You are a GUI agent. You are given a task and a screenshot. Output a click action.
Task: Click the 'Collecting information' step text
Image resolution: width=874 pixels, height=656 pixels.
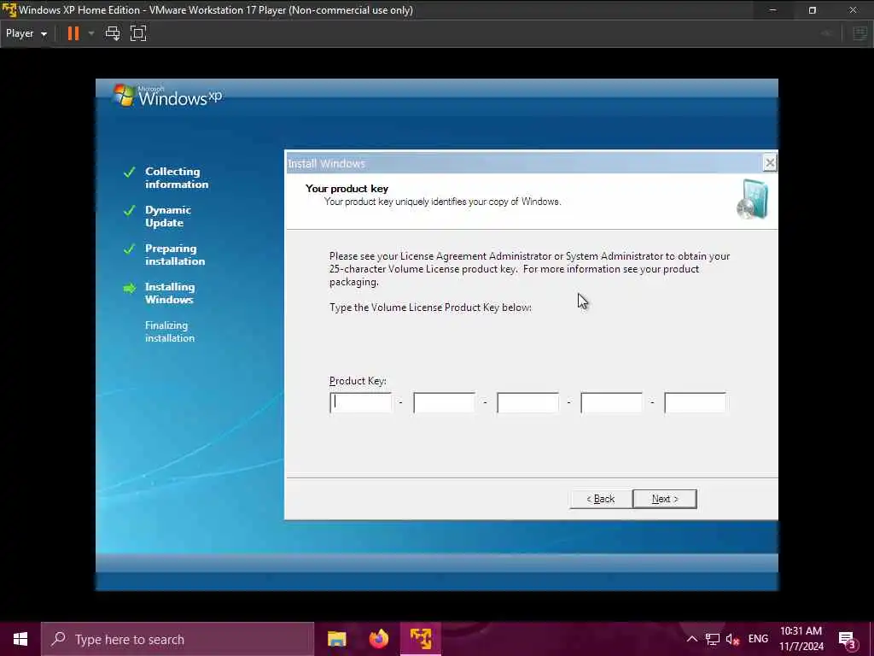pyautogui.click(x=177, y=178)
